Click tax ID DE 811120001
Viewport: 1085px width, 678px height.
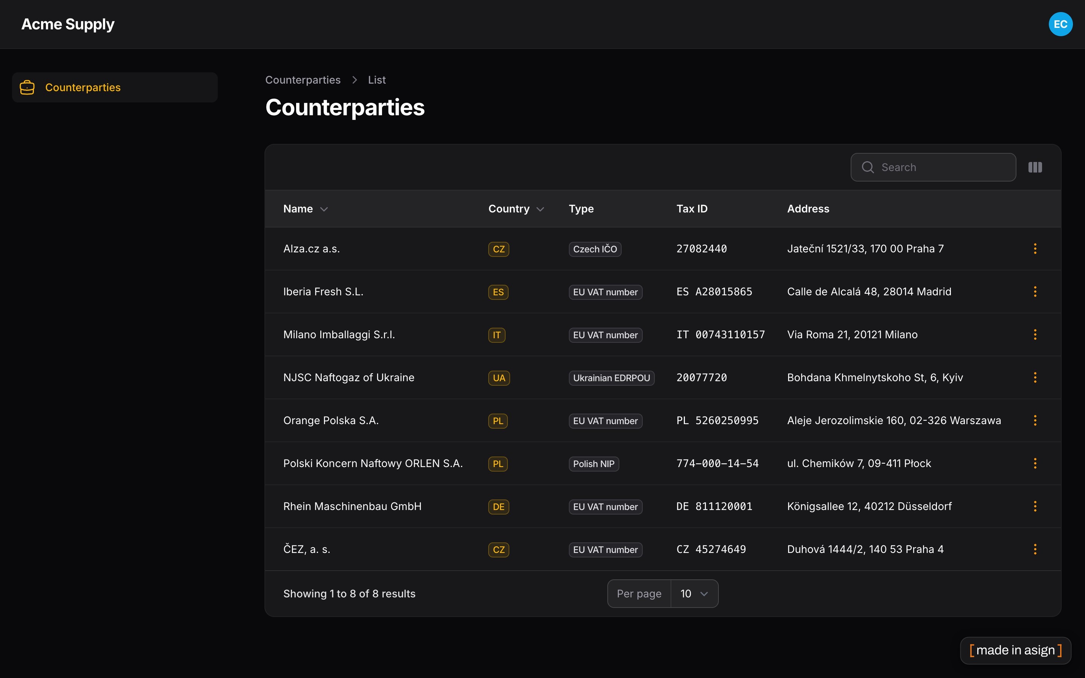(x=714, y=507)
